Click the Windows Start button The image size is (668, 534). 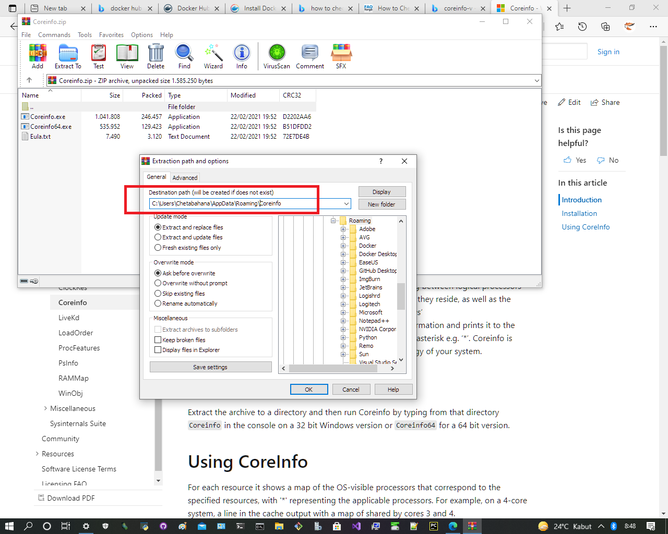coord(9,526)
